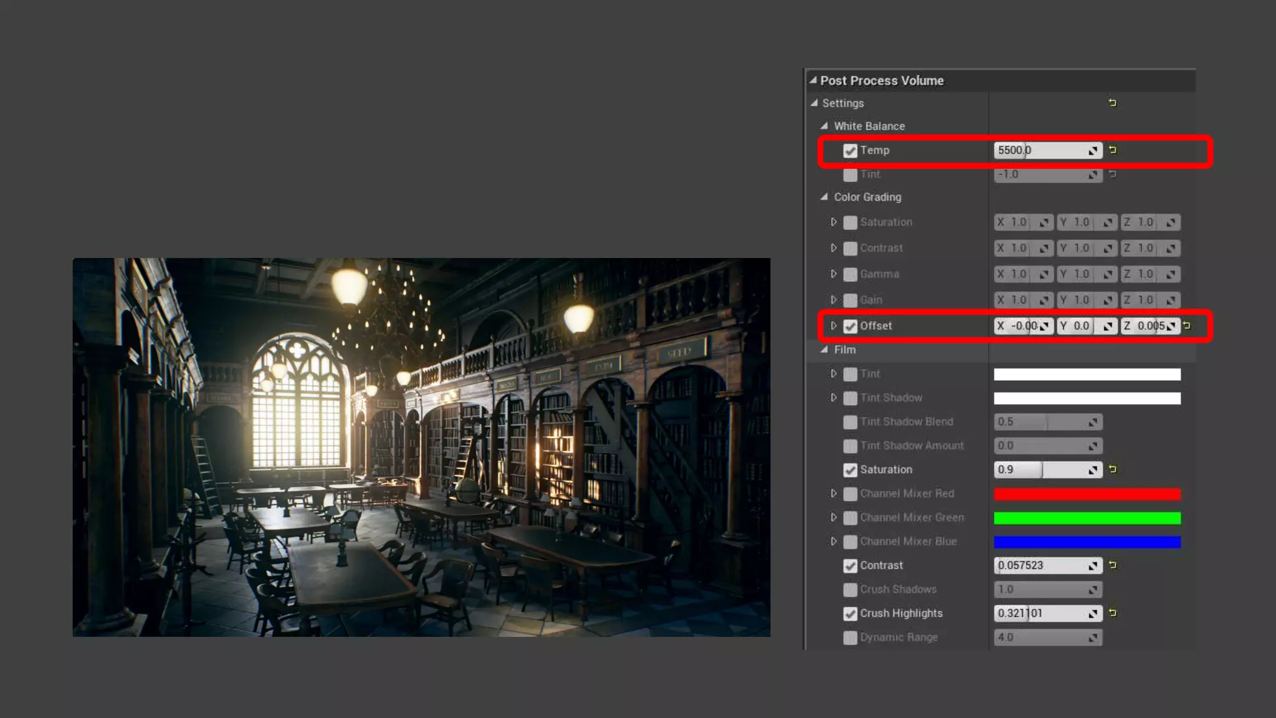Collapse the Post Process Volume header
This screenshot has height=718, width=1276.
click(x=813, y=80)
